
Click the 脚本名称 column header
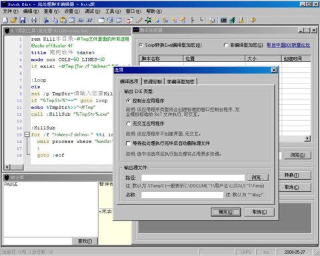pyautogui.click(x=161, y=59)
